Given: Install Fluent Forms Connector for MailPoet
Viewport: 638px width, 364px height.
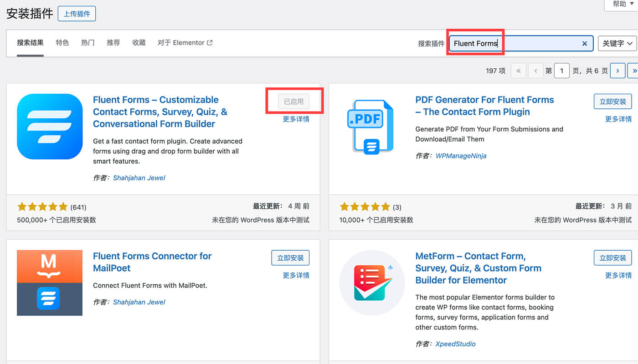Looking at the screenshot, I should click(x=290, y=258).
